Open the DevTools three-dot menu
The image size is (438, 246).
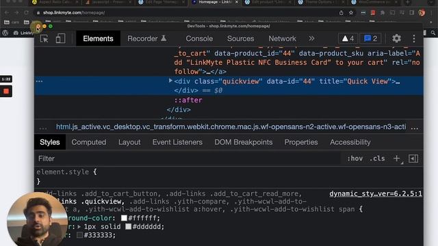(414, 38)
